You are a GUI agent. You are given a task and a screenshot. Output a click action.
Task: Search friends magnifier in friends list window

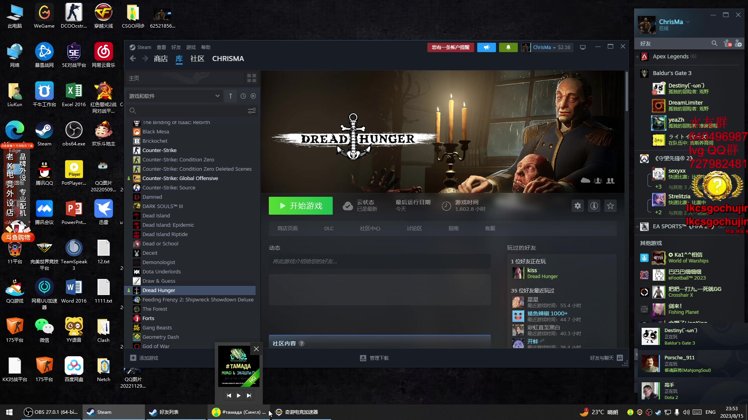pyautogui.click(x=714, y=44)
